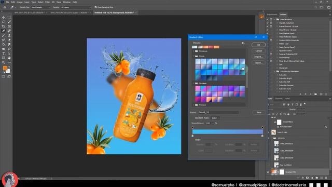
Task: Switch to the Actions panel tab
Action: point(283,15)
